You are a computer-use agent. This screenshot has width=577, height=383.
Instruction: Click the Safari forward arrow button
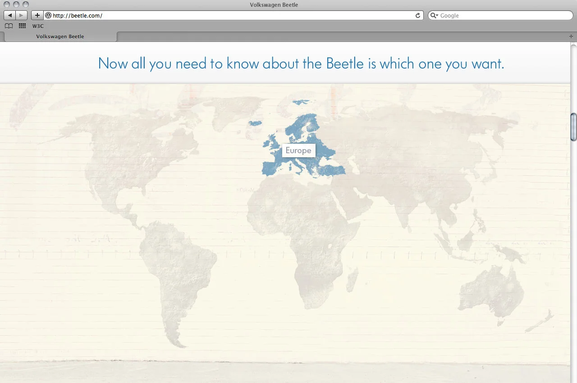(x=22, y=15)
